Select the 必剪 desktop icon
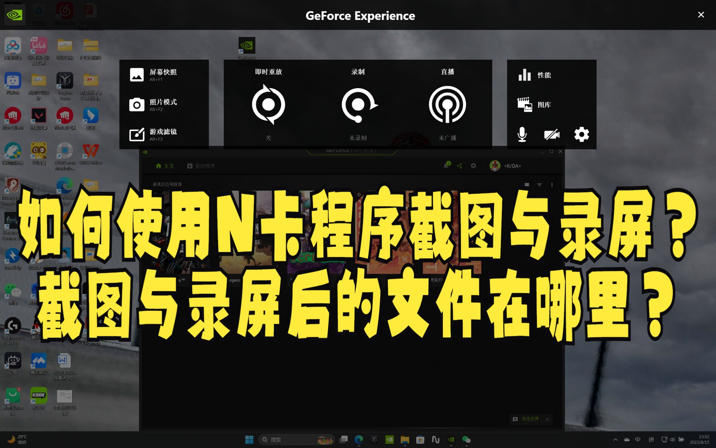 [13, 363]
